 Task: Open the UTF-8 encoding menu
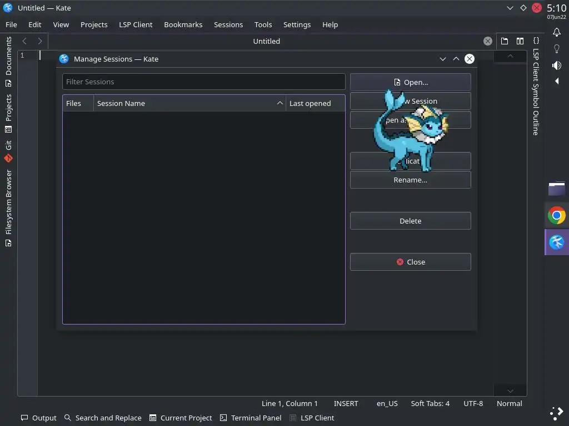pos(473,403)
